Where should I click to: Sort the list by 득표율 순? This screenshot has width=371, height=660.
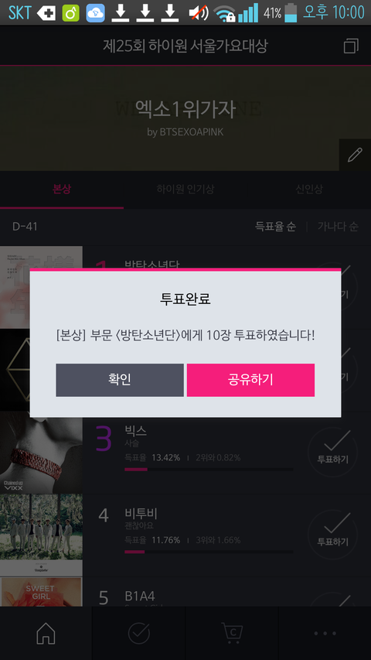(275, 227)
